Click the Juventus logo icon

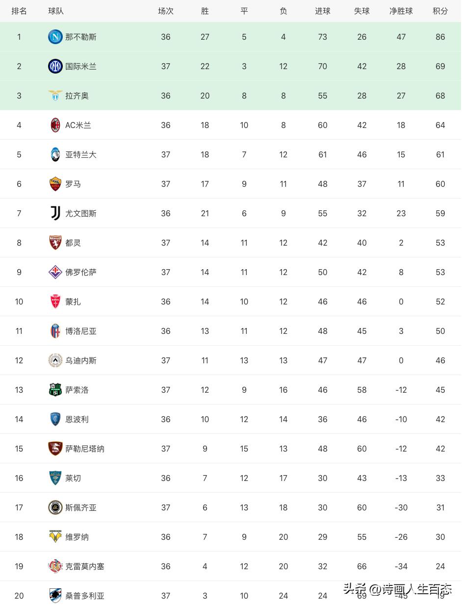[55, 213]
